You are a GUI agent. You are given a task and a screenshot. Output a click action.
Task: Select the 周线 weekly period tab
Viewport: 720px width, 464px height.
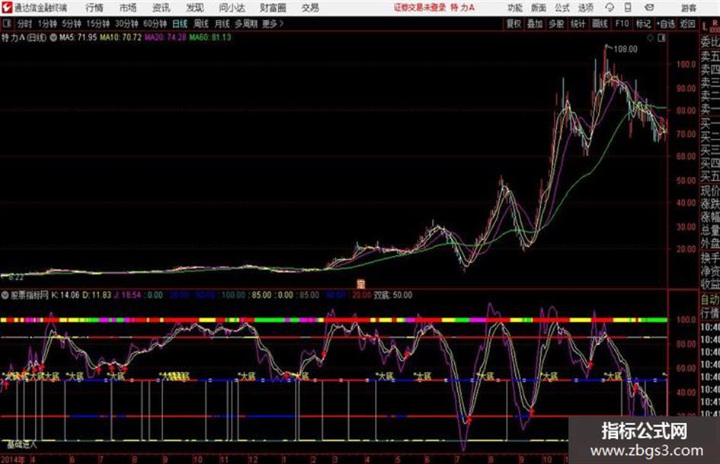201,24
